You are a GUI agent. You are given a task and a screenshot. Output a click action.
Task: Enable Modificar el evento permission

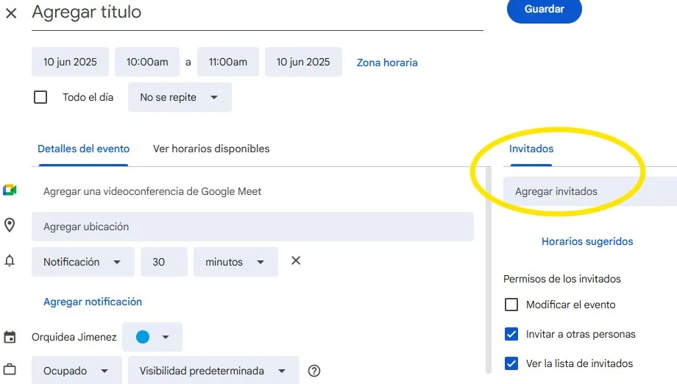click(x=511, y=305)
